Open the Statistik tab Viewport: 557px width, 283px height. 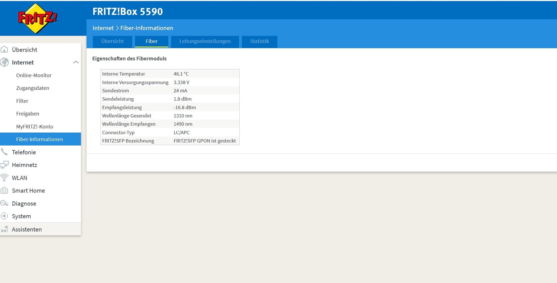tap(260, 42)
